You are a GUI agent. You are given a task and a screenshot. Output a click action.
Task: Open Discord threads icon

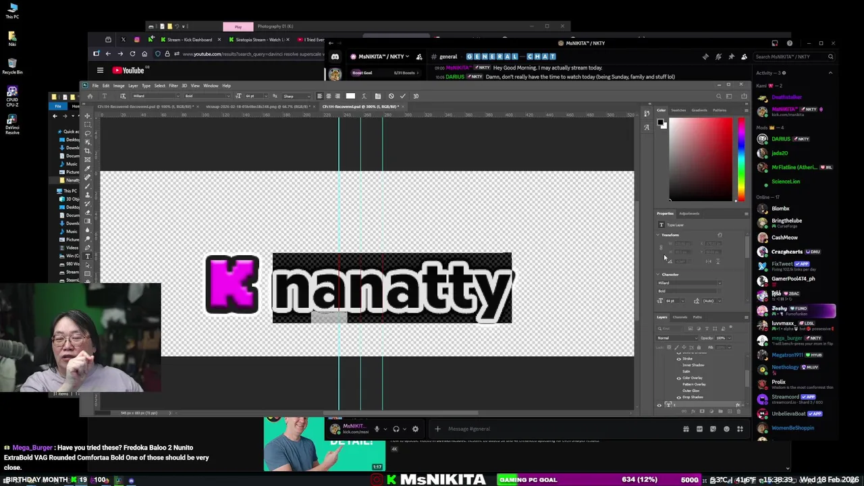(705, 57)
